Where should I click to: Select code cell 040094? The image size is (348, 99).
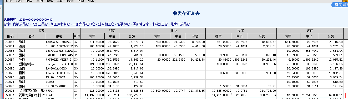click(11, 82)
